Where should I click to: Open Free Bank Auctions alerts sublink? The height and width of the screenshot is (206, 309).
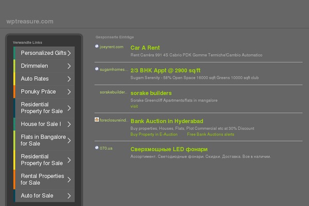coord(211,134)
